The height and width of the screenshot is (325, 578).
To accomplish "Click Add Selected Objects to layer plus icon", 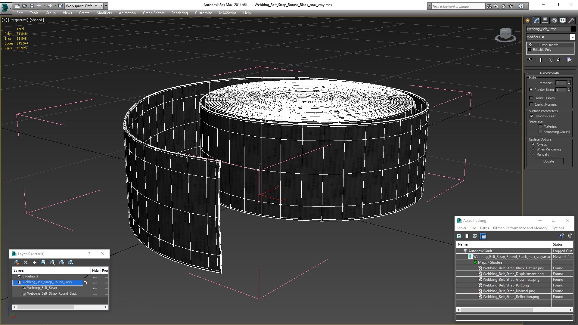I will 35,262.
